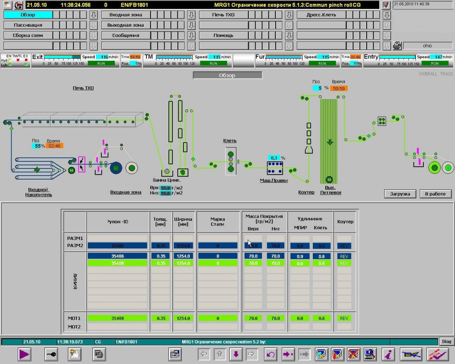
Task: Click the printer icon in bottom toolbar
Action: tap(98, 354)
